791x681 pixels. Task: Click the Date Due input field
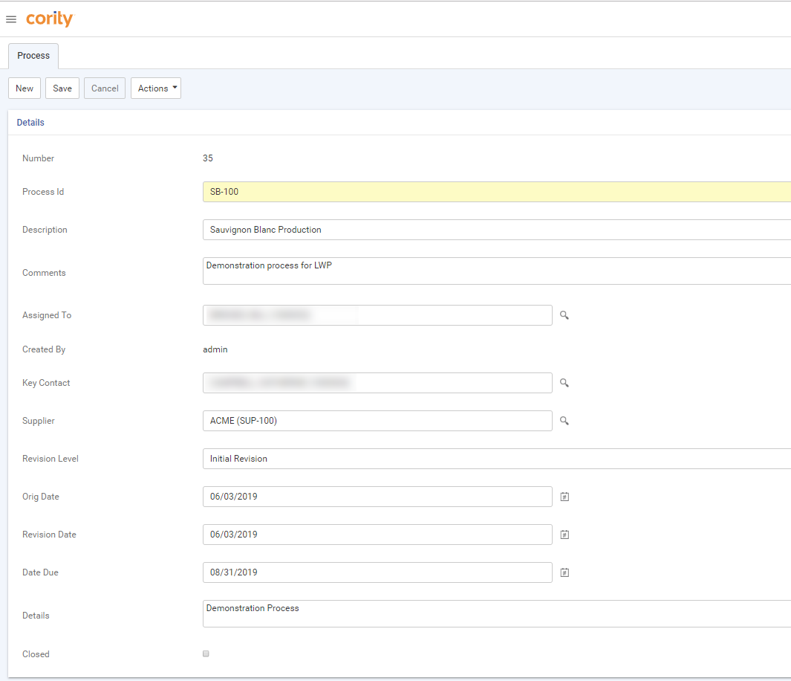(377, 572)
